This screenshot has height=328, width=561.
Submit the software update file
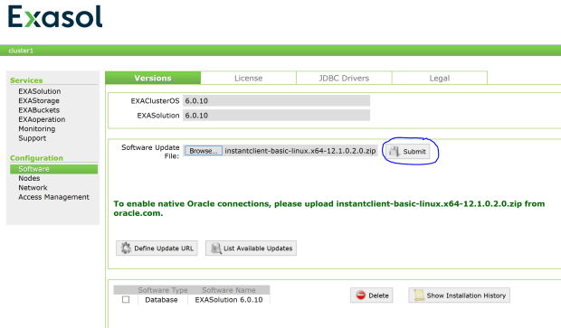point(408,152)
